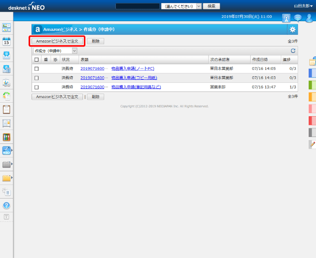This screenshot has height=258, width=316.
Task: Click the top Amazonビジネスで注文 button
Action: (57, 41)
